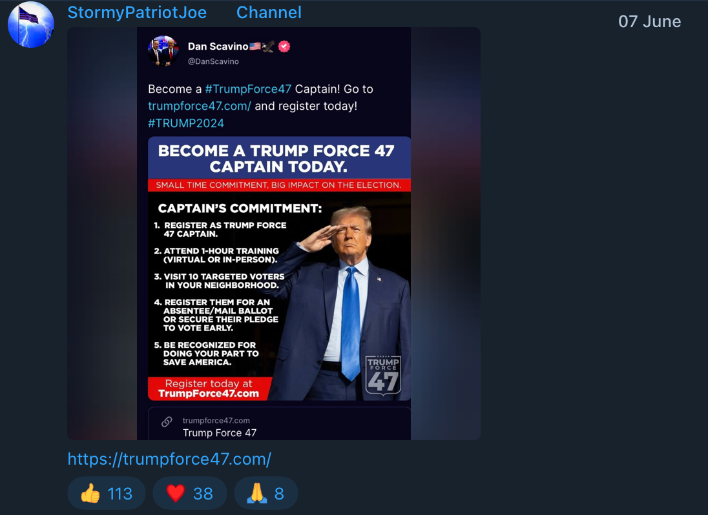708x515 pixels.
Task: Click the Become a Trump Force 47 Captain headline
Action: tap(276, 158)
